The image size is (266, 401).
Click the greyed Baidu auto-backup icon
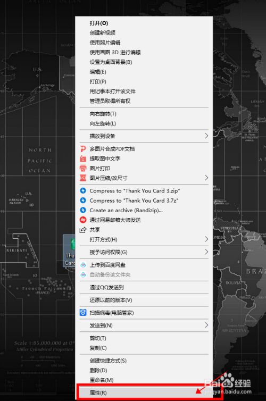click(x=83, y=274)
